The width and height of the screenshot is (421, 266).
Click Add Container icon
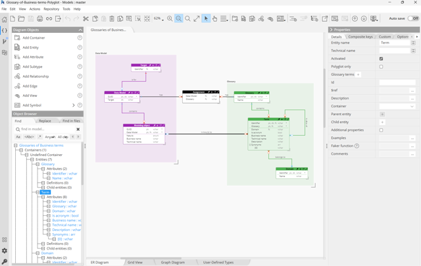17,38
